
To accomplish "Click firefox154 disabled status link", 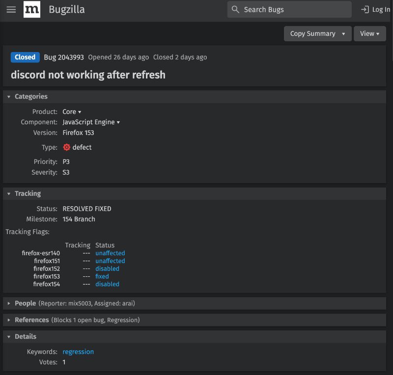I will 107,284.
